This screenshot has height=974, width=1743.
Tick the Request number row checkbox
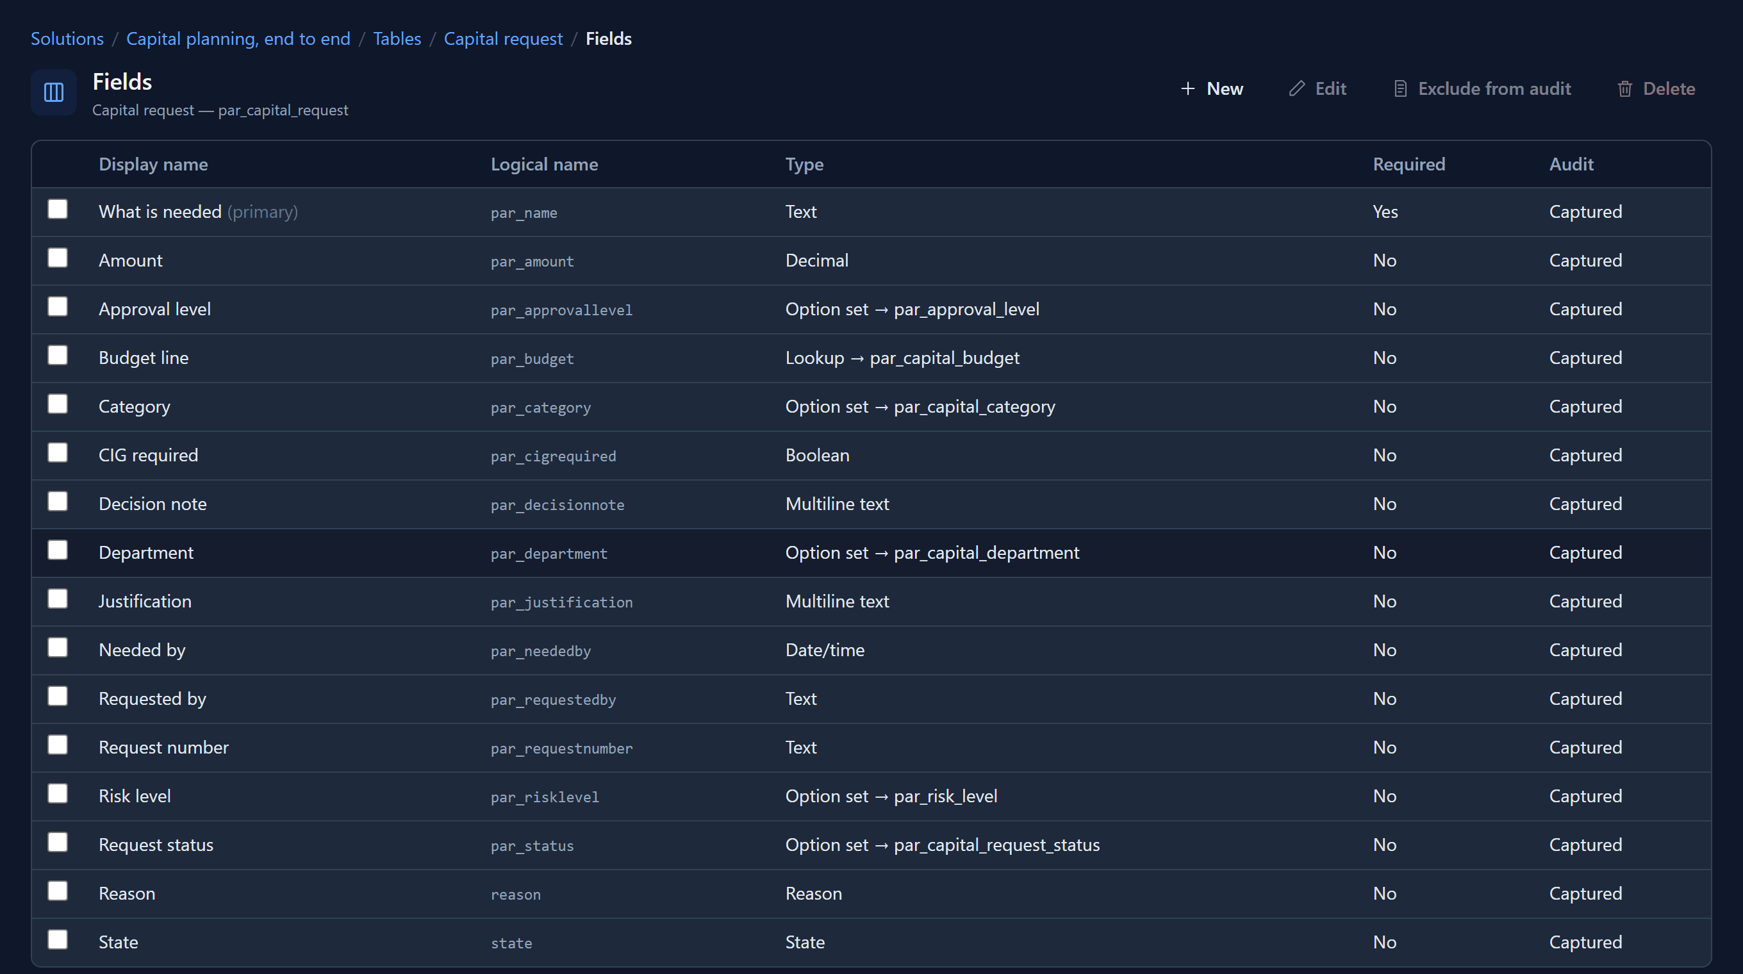pos(58,745)
